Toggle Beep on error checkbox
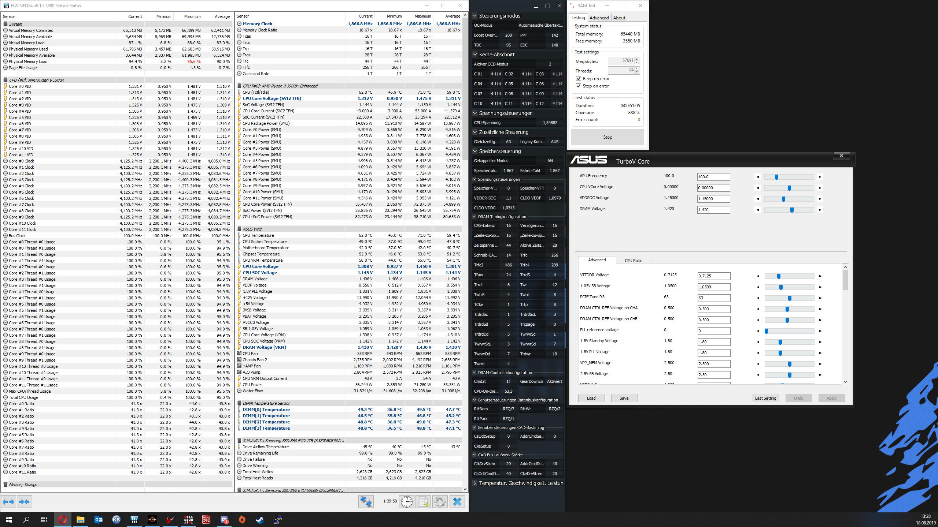 [579, 79]
